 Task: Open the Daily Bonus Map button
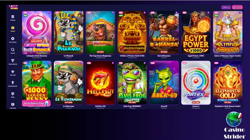click(36, 103)
